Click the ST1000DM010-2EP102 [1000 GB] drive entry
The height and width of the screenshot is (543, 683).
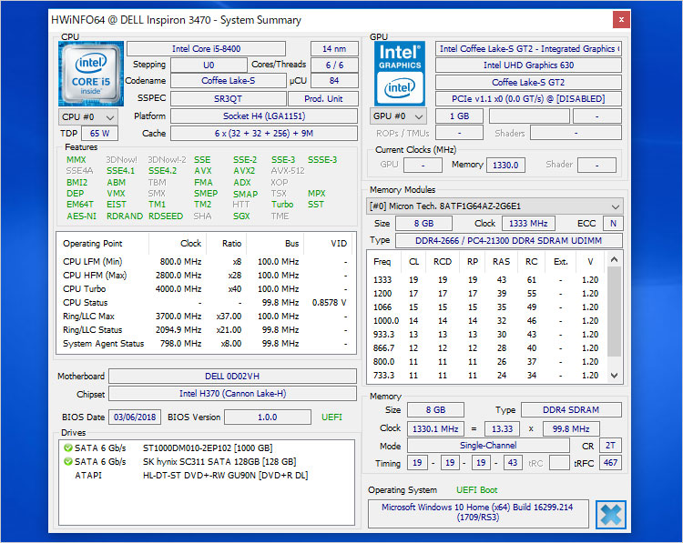(x=208, y=447)
